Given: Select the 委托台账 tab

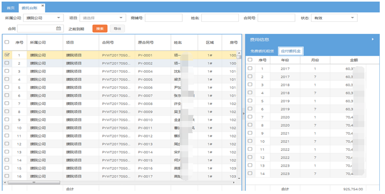Looking at the screenshot, I should point(31,8).
